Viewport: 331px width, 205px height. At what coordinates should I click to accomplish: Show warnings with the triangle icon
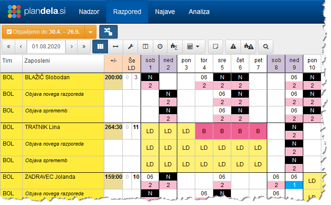coord(233,46)
